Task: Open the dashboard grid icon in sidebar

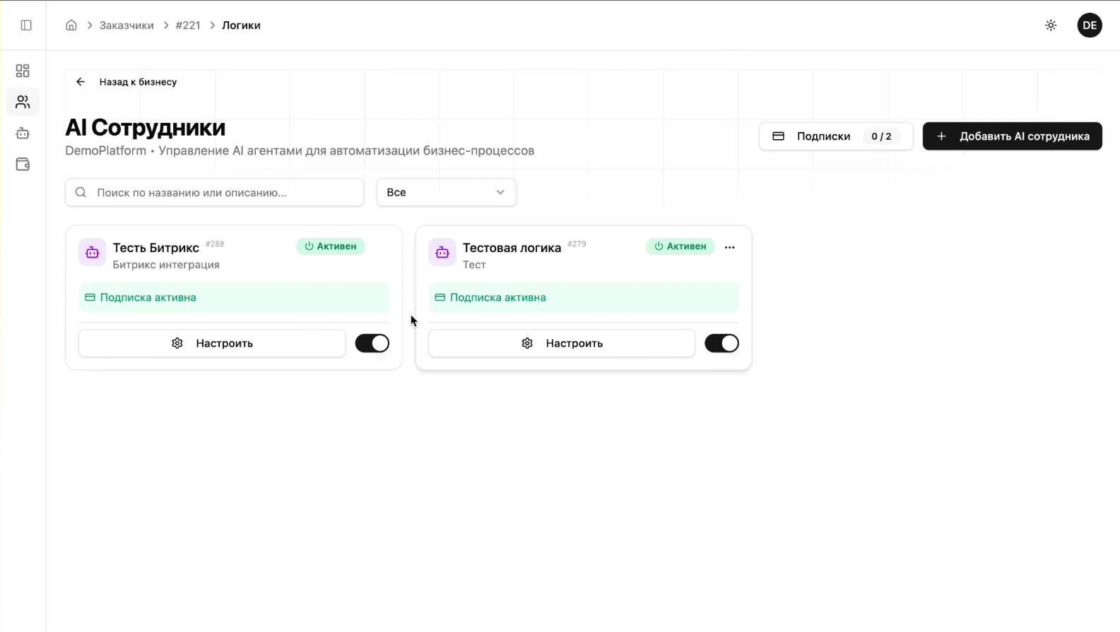Action: pos(23,71)
